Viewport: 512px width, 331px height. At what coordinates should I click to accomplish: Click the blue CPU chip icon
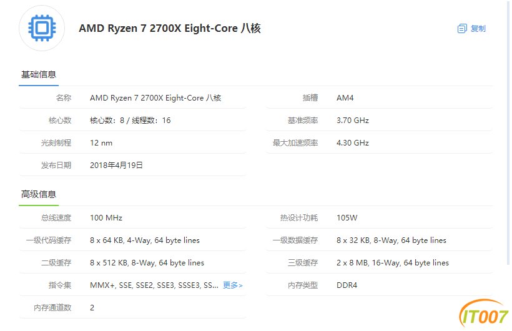pyautogui.click(x=42, y=28)
